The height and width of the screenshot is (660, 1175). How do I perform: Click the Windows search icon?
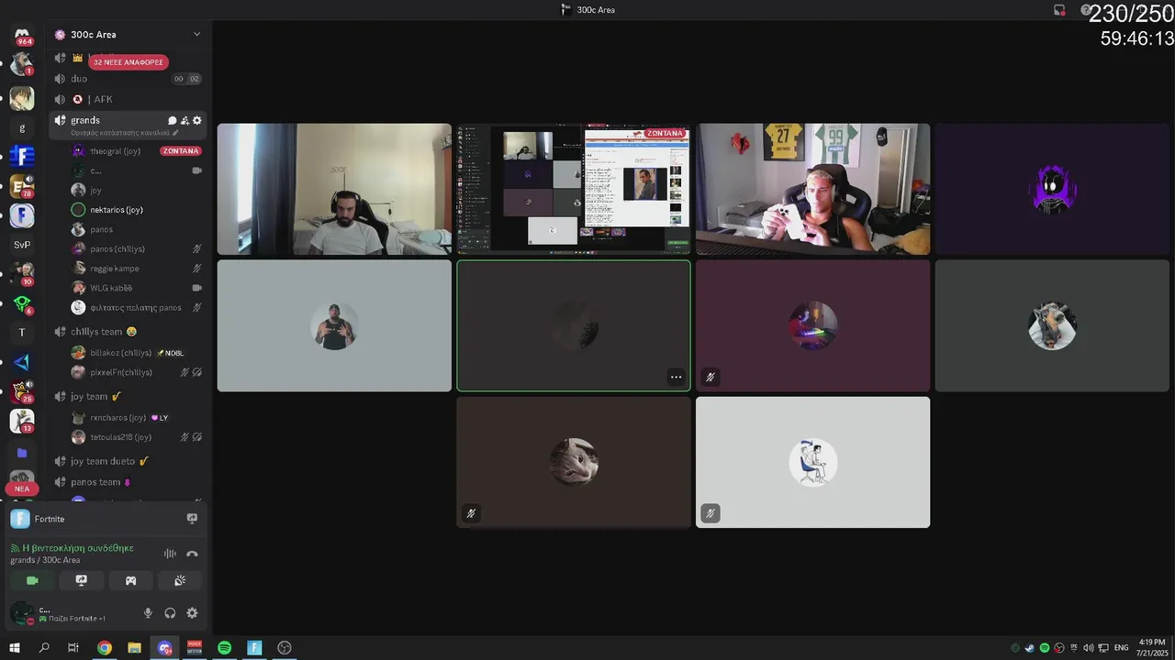coord(44,647)
